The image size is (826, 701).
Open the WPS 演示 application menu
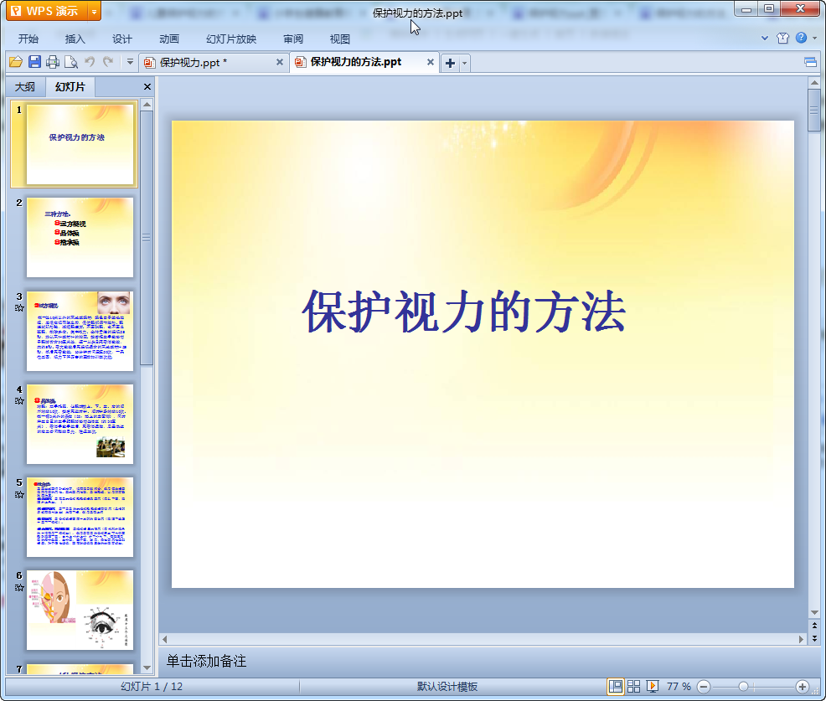(x=47, y=11)
